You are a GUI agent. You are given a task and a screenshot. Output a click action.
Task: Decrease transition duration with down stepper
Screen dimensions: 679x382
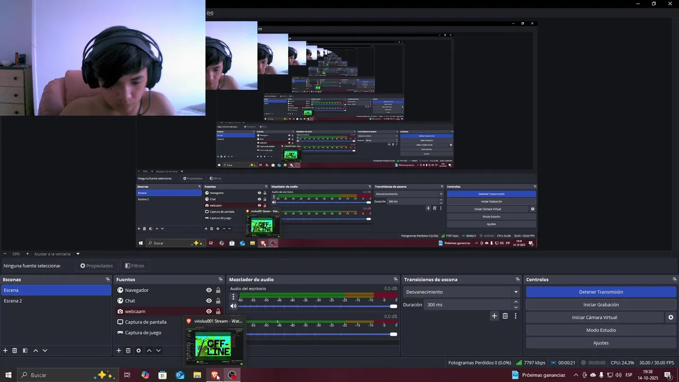tap(516, 308)
